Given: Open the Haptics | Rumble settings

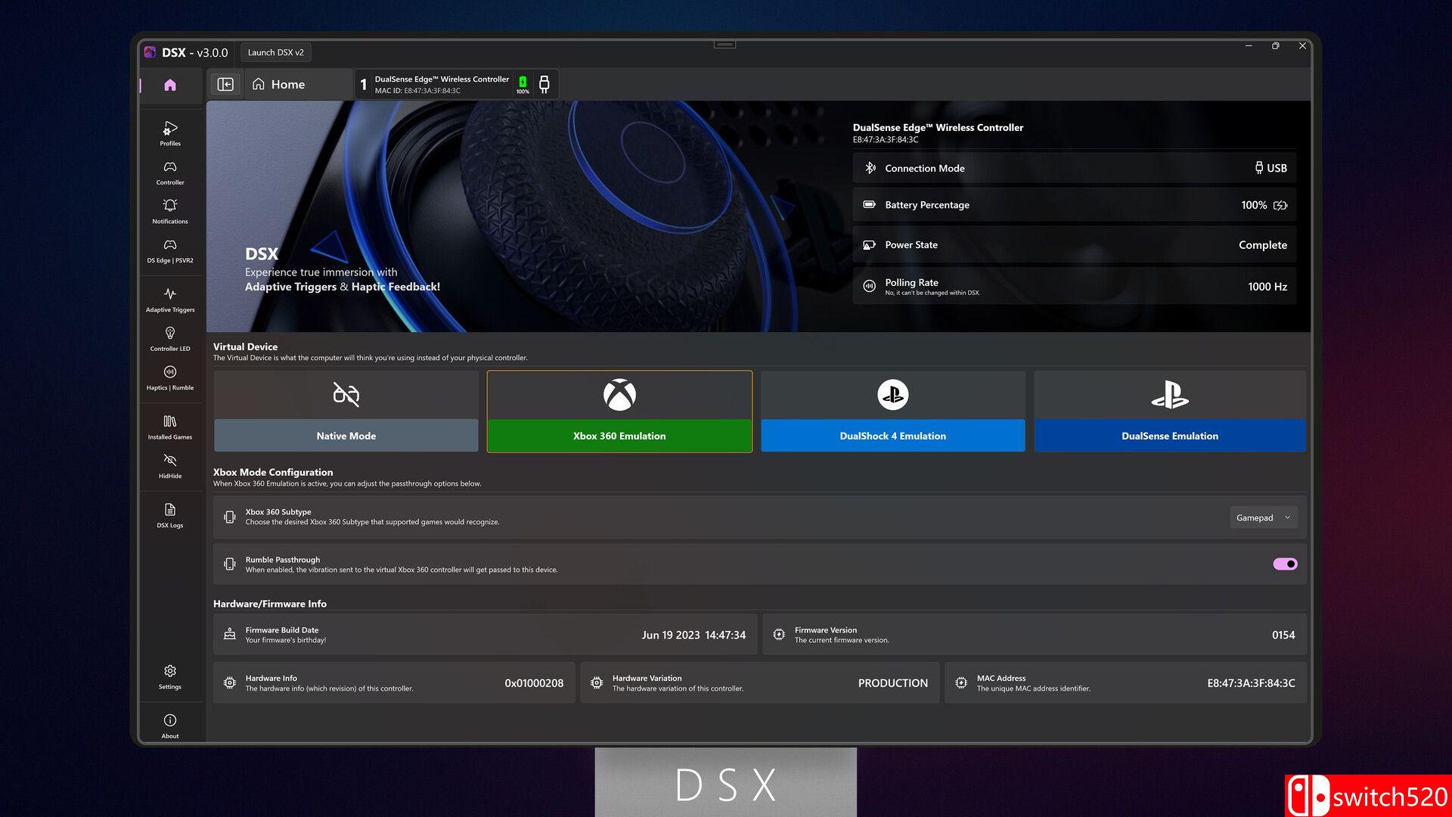Looking at the screenshot, I should click(169, 377).
